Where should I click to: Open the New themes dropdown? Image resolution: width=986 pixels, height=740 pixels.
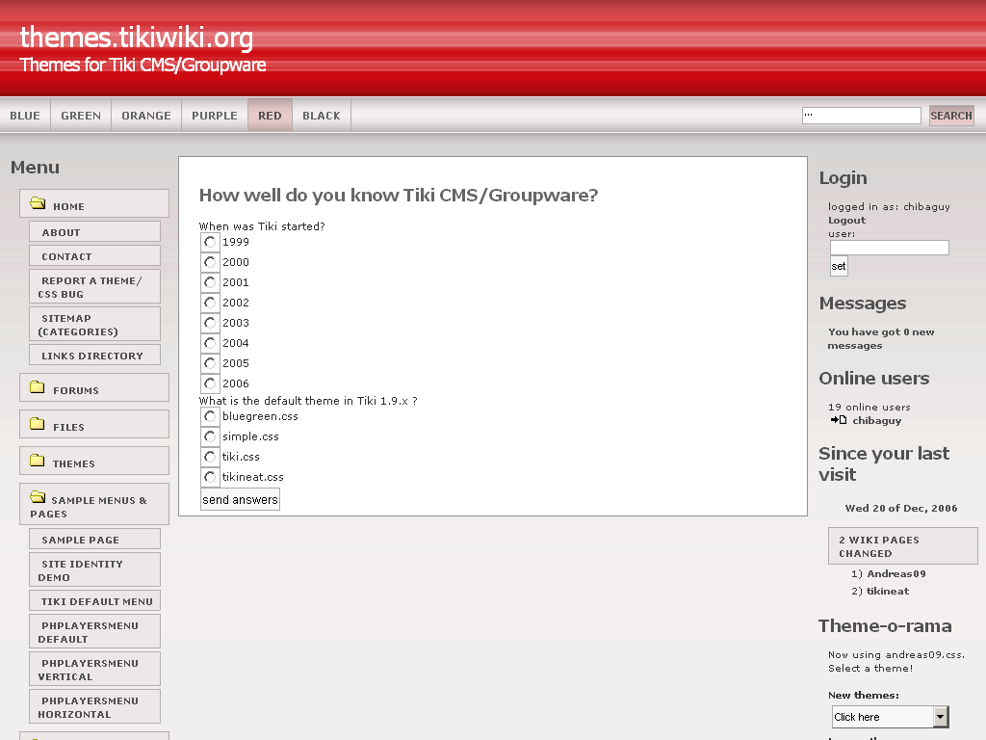coord(890,717)
